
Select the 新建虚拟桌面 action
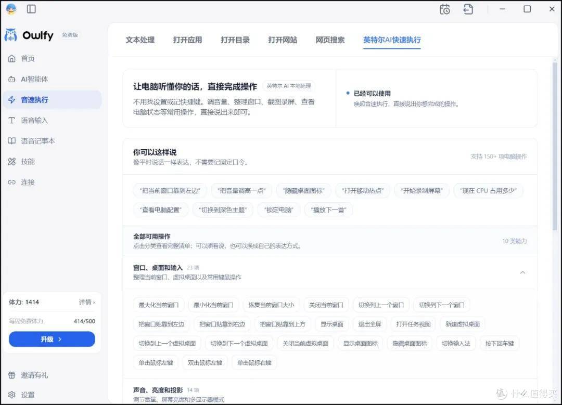[463, 324]
